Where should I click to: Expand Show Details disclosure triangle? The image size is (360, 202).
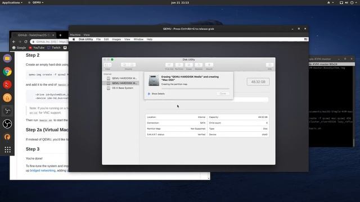coord(149,94)
